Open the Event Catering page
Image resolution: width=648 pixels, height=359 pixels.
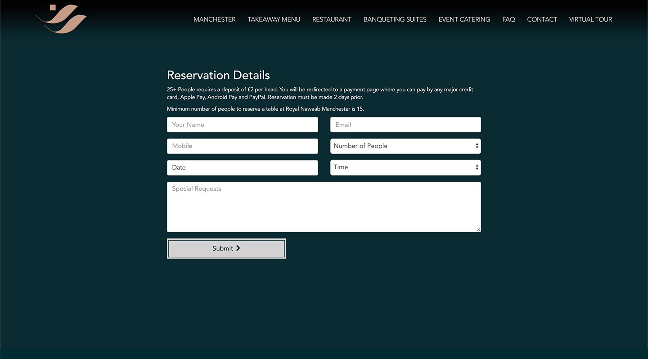[464, 19]
